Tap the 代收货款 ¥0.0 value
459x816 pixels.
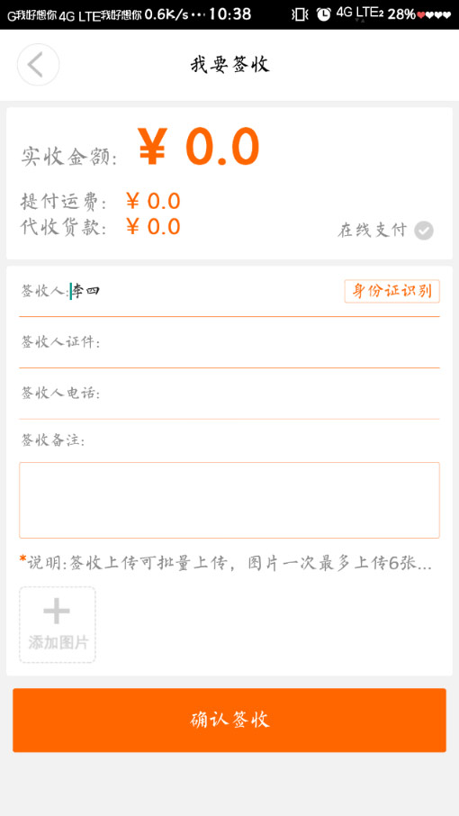[153, 226]
